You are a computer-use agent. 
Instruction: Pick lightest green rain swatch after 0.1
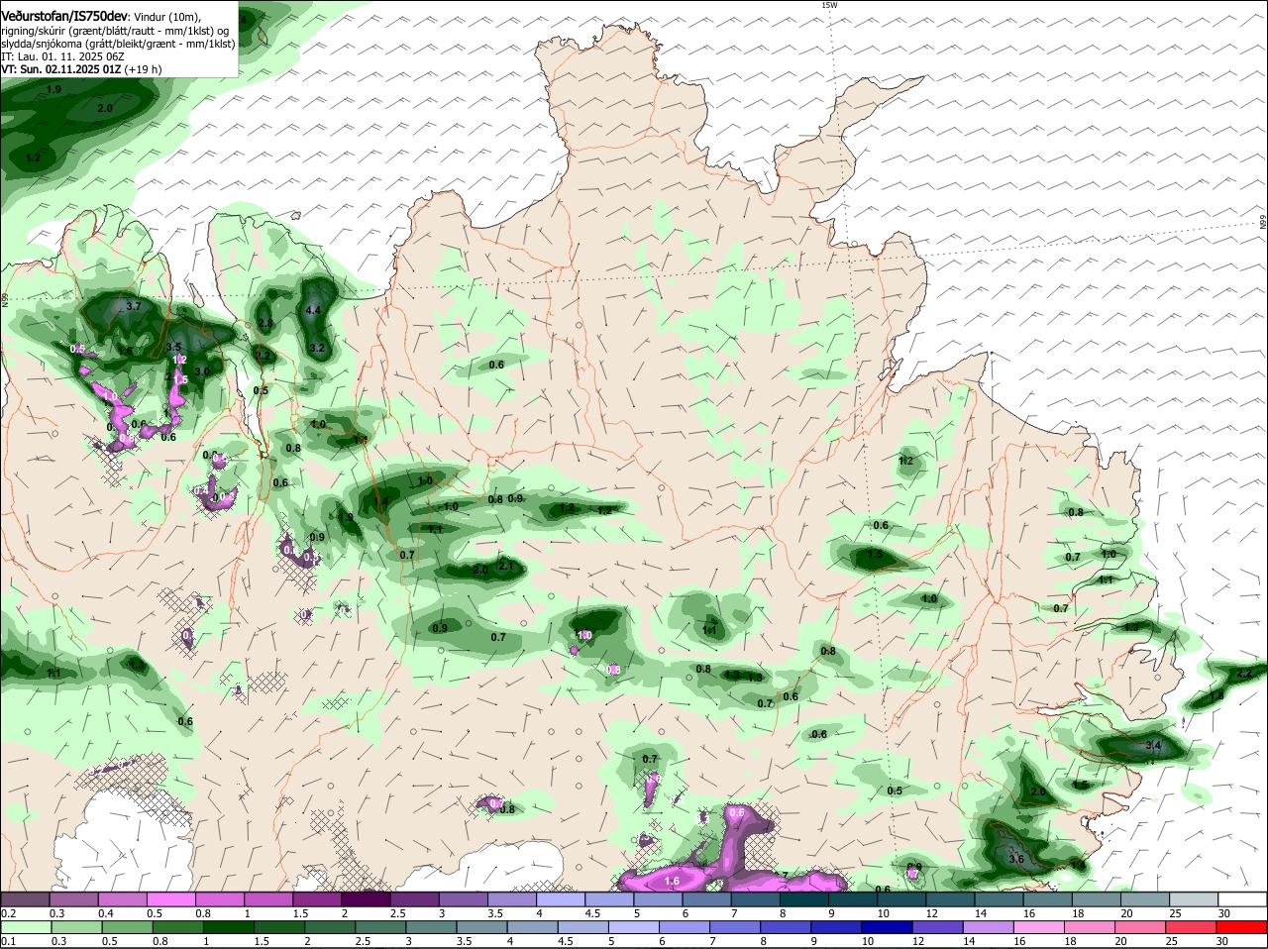pyautogui.click(x=24, y=926)
